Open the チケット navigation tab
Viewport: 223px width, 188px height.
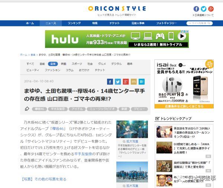(x=114, y=23)
